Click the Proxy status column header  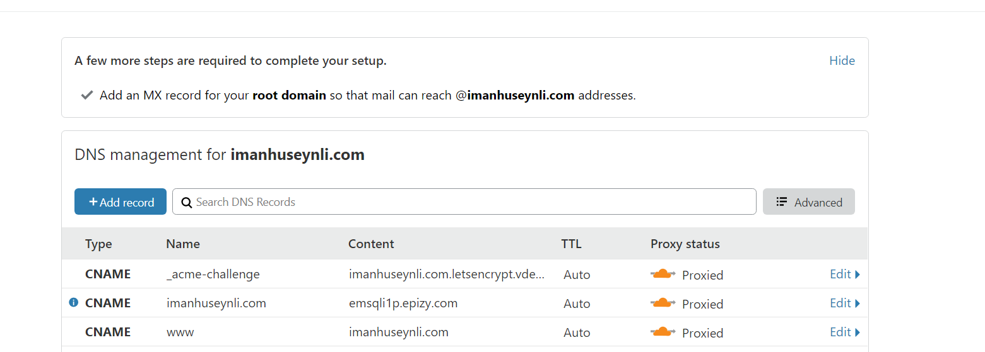(685, 244)
